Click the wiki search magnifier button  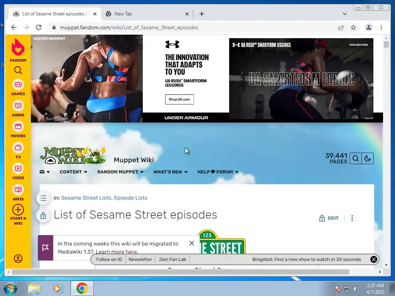tap(355, 158)
